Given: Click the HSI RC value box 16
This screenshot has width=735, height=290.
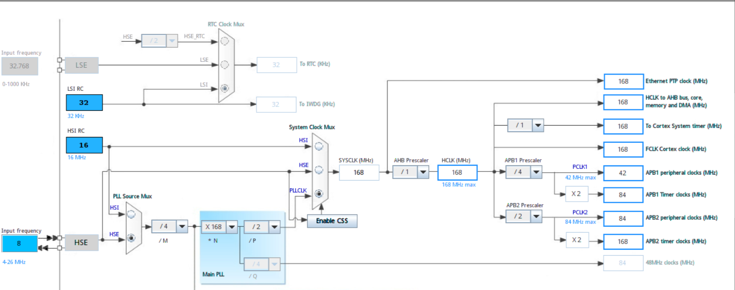Looking at the screenshot, I should pyautogui.click(x=84, y=145).
